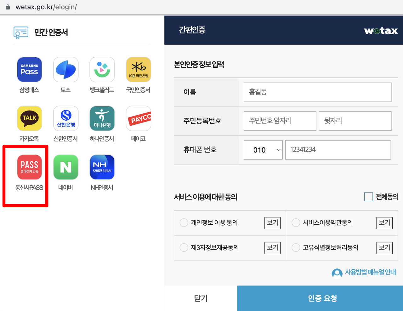The image size is (403, 311).
Task: Click the 신한인증서 label text
Action: click(x=65, y=139)
